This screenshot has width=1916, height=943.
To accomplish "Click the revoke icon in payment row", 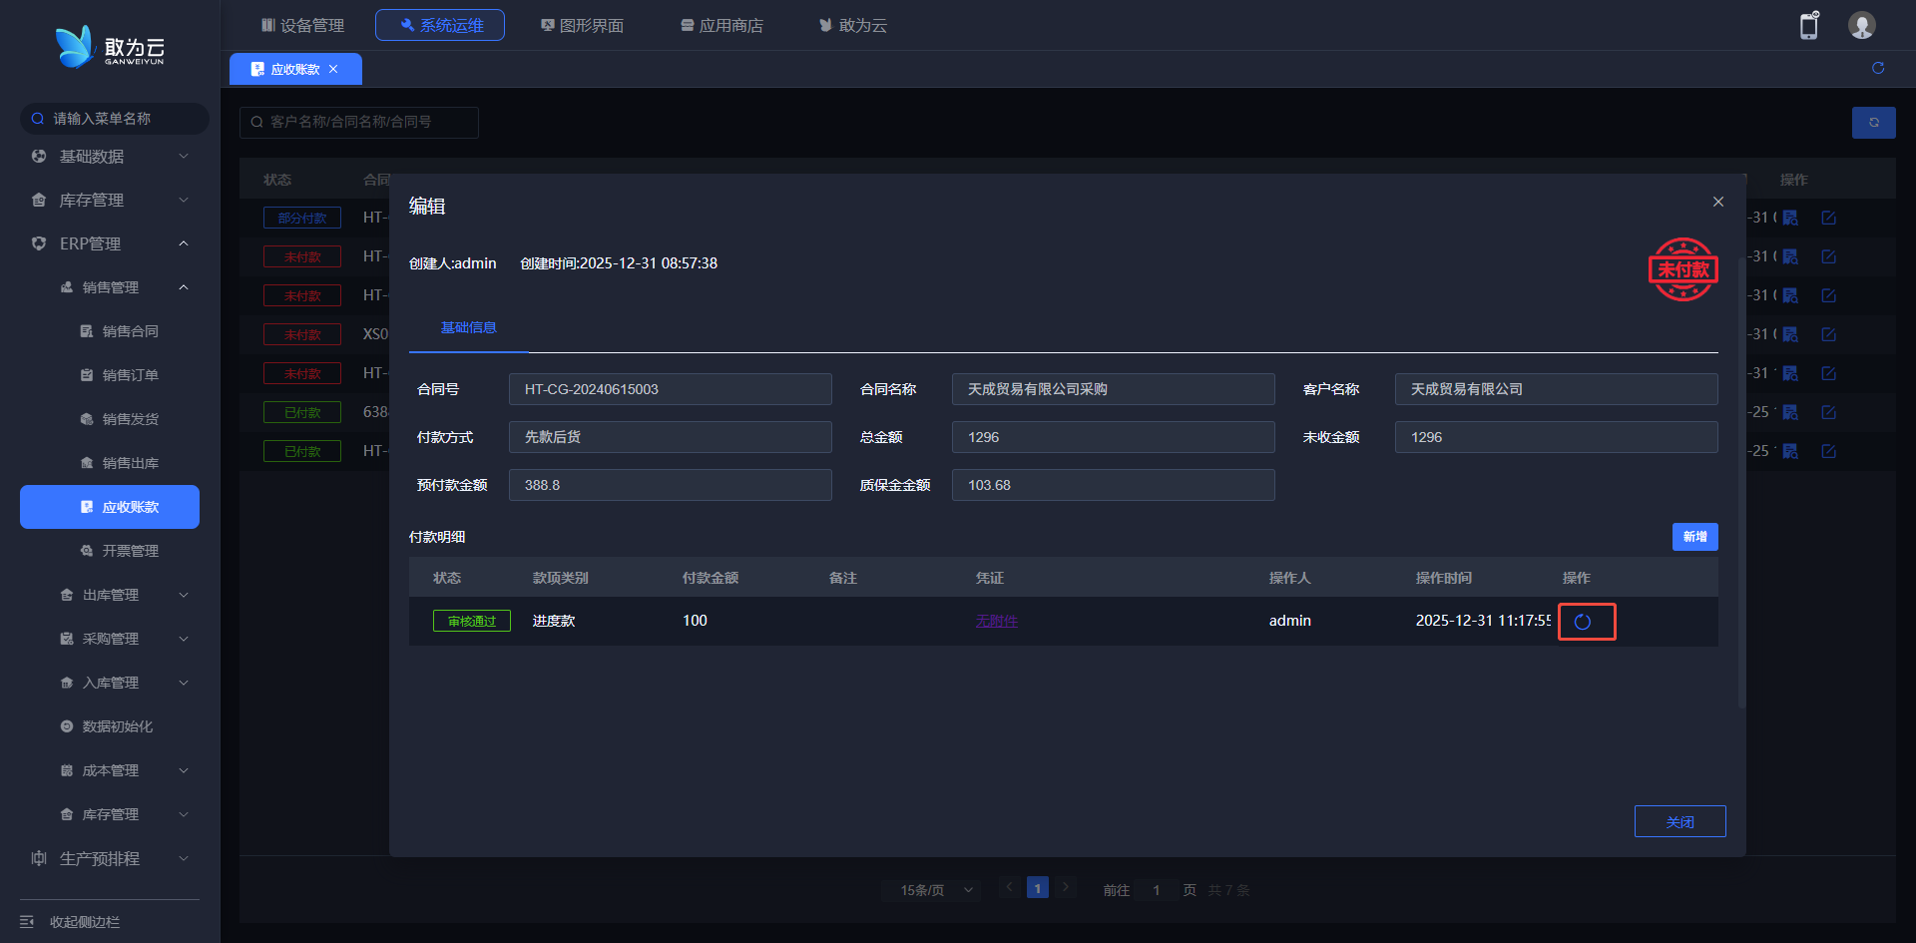I will coord(1583,622).
